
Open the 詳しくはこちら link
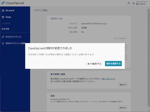coord(108,79)
